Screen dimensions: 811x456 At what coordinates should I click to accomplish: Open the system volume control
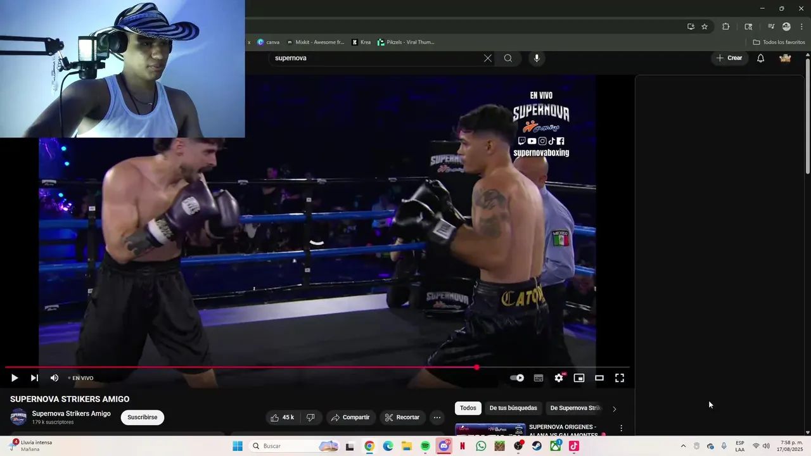766,446
